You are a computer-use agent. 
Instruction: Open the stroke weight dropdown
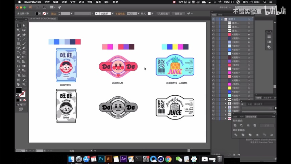coord(71,14)
